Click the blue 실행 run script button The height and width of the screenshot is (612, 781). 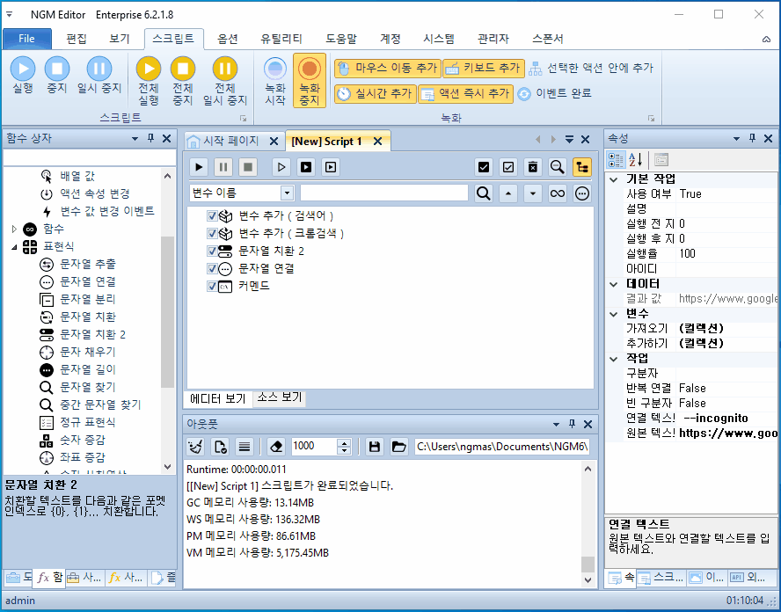[x=23, y=75]
